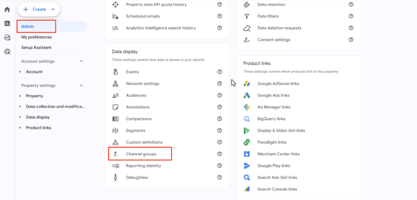This screenshot has width=417, height=200.
Task: Open the Home icon in left rail
Action: click(7, 9)
